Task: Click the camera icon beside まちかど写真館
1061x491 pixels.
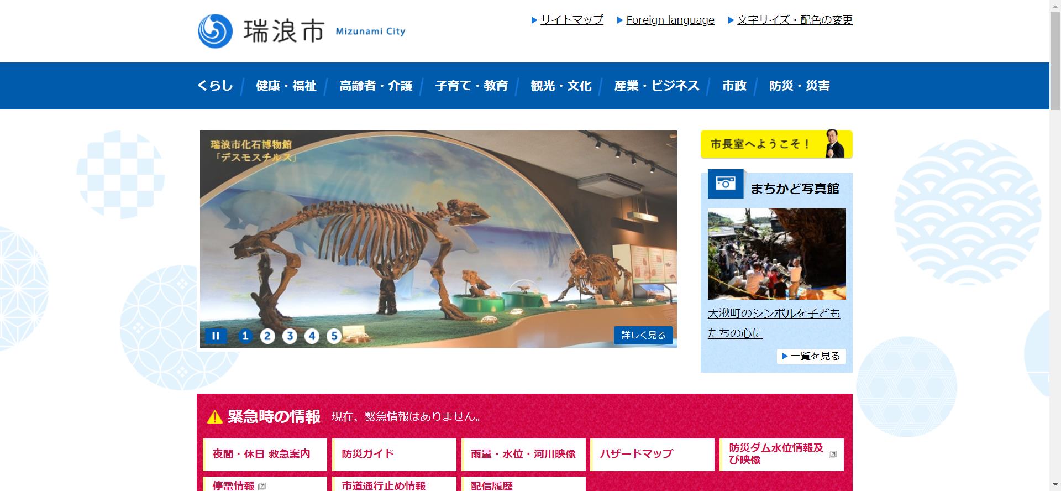Action: coord(726,184)
